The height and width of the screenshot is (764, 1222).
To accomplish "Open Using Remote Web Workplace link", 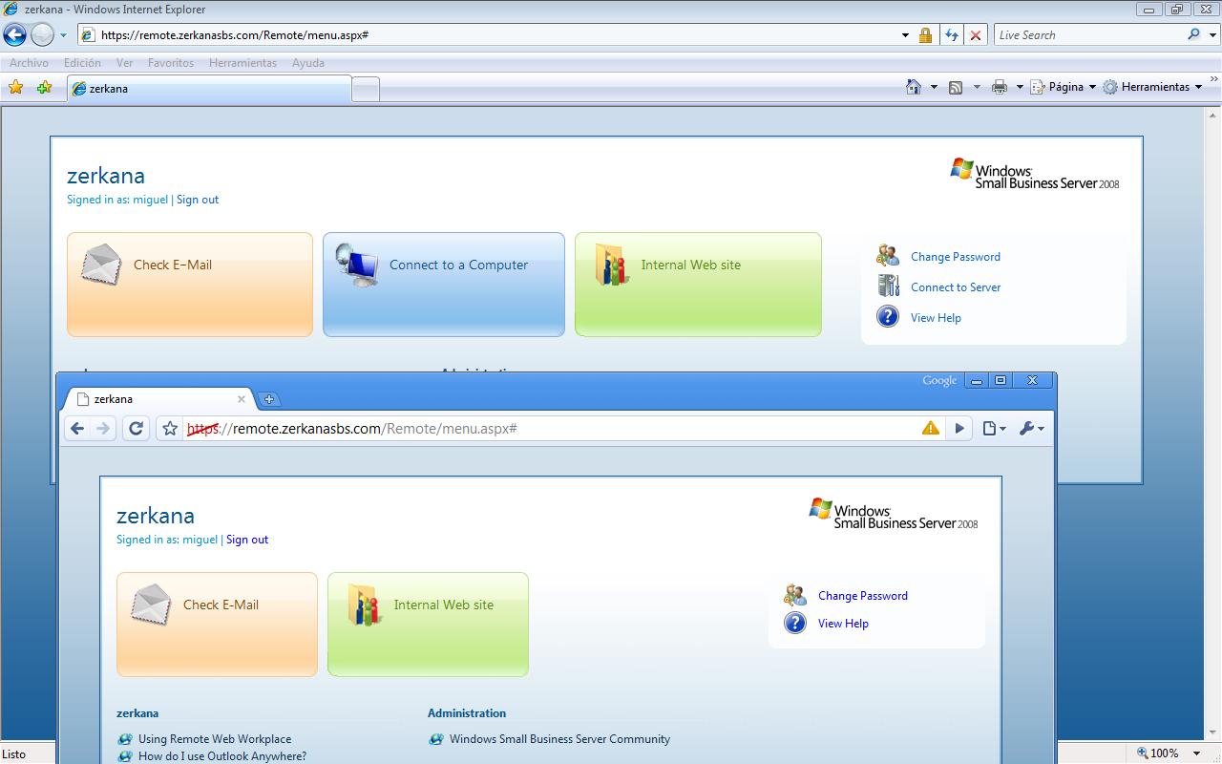I will click(215, 739).
